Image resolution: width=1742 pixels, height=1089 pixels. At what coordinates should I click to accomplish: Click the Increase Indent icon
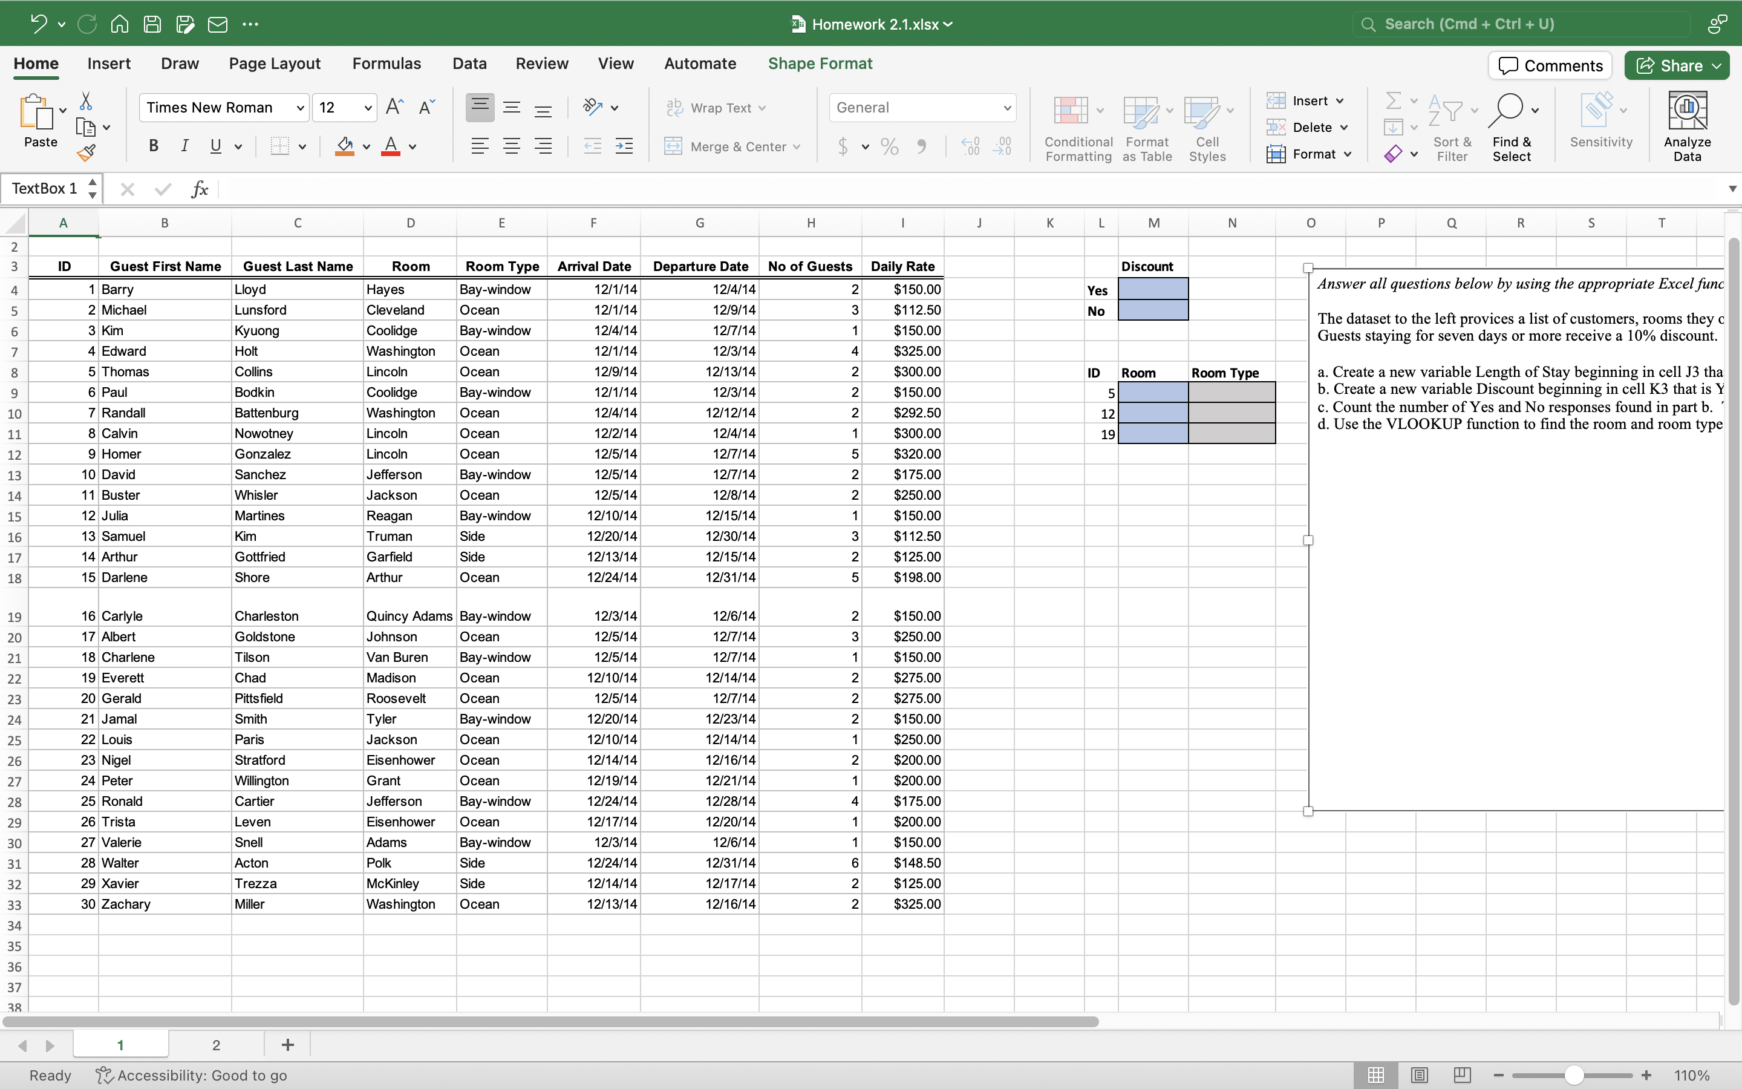click(624, 147)
